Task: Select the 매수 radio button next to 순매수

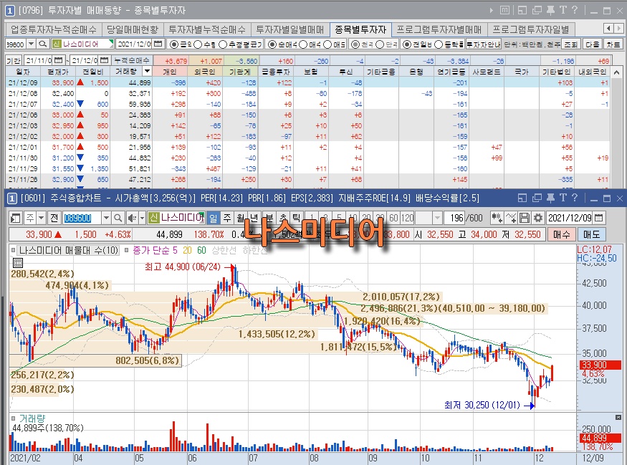Action: click(304, 44)
